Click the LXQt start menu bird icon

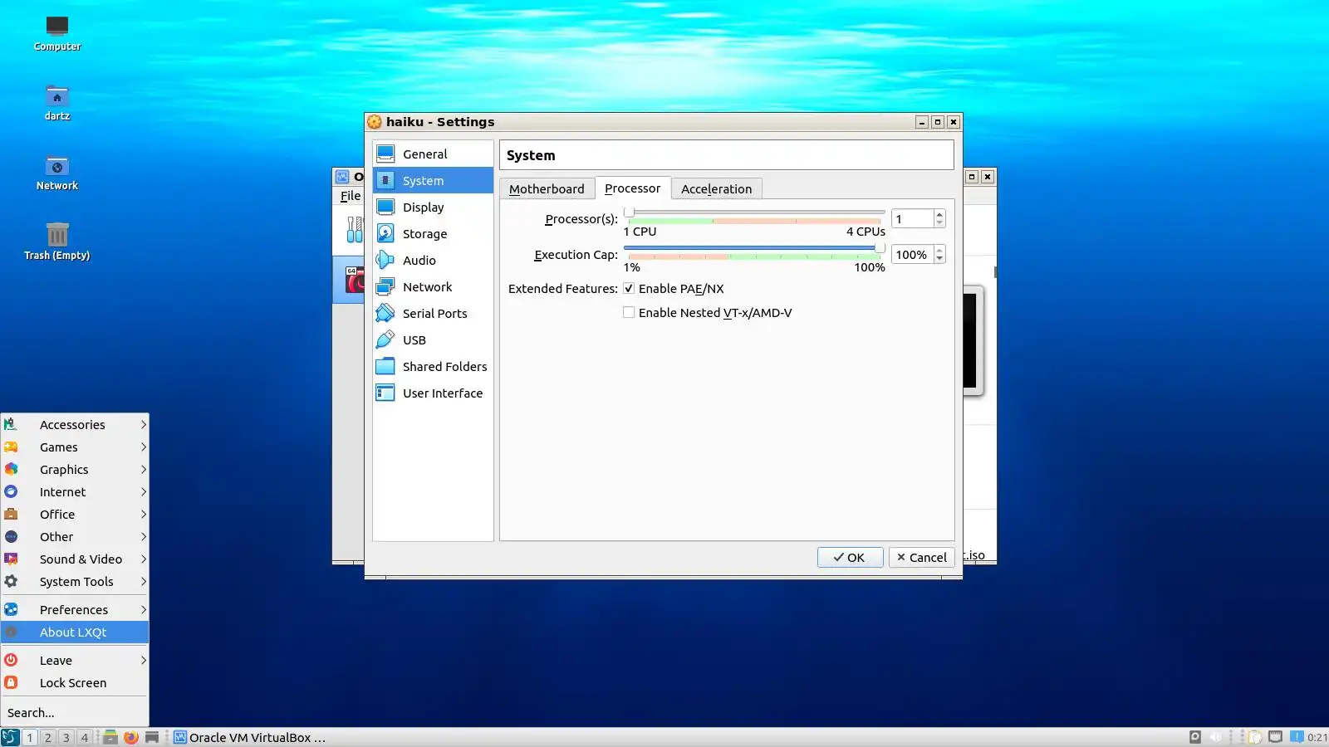tap(10, 737)
